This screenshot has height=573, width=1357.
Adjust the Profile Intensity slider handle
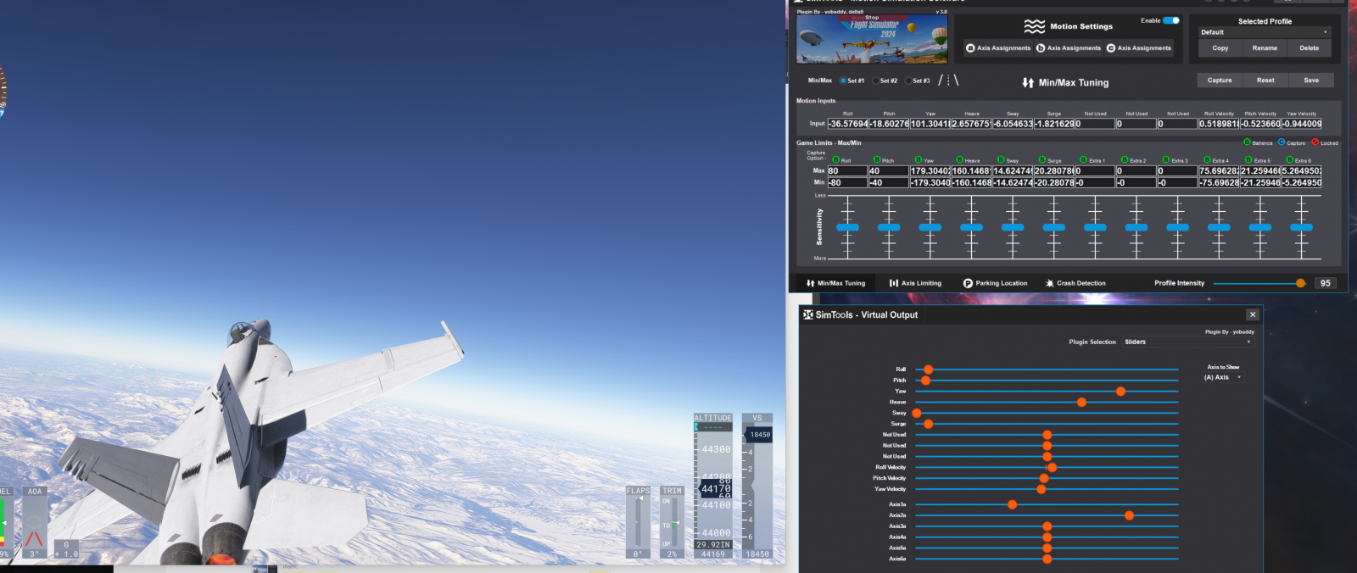[x=1300, y=283]
